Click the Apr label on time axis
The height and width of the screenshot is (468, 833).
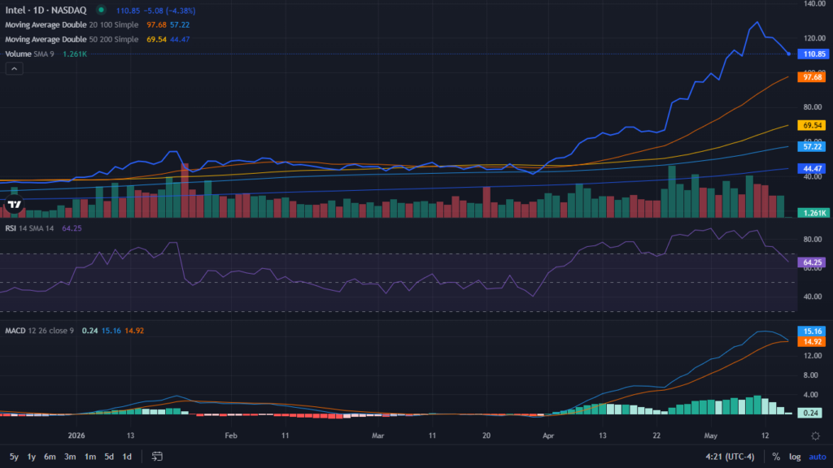(548, 435)
